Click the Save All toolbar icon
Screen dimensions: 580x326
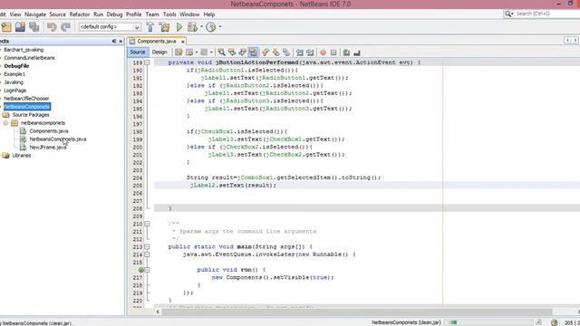(x=34, y=26)
